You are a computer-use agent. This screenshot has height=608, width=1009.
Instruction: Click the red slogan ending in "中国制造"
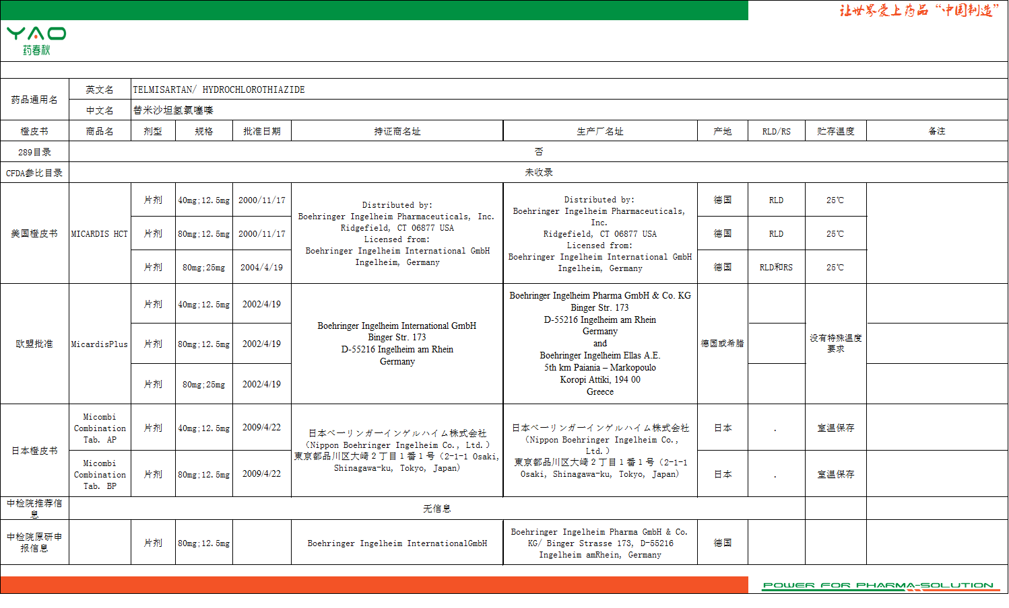coord(919,10)
